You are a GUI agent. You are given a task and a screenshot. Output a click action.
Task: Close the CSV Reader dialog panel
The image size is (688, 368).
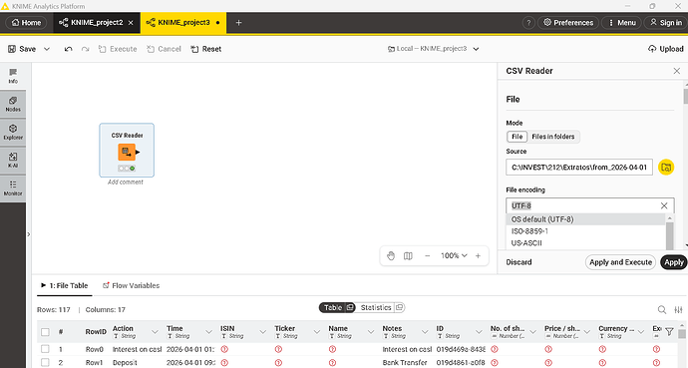pos(677,71)
